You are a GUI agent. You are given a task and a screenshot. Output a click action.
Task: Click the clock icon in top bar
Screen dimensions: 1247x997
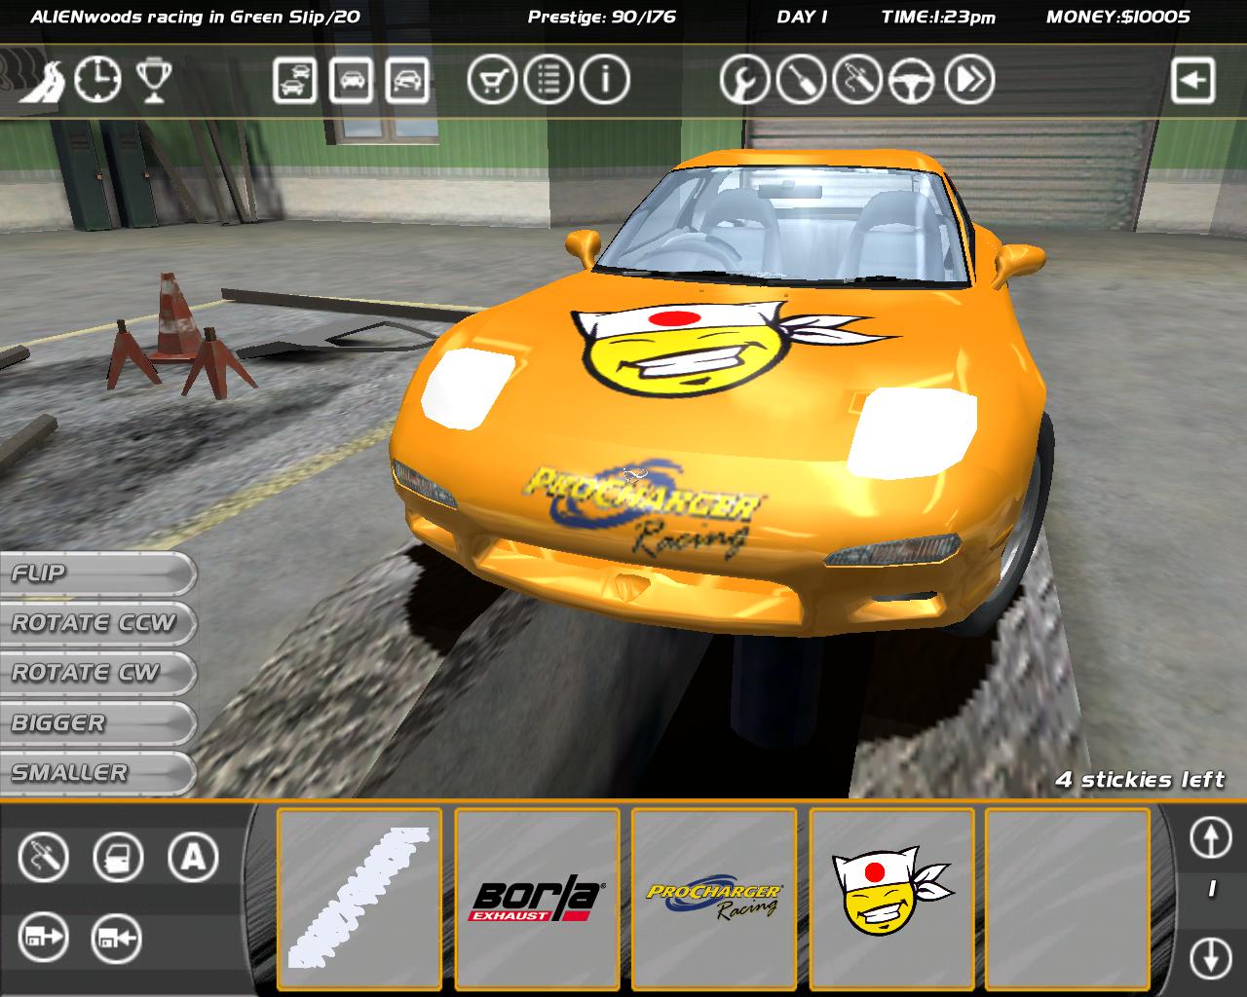click(x=98, y=80)
